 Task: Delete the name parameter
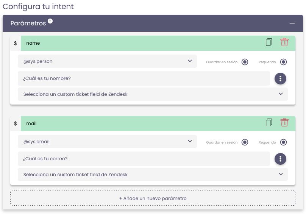click(x=284, y=42)
